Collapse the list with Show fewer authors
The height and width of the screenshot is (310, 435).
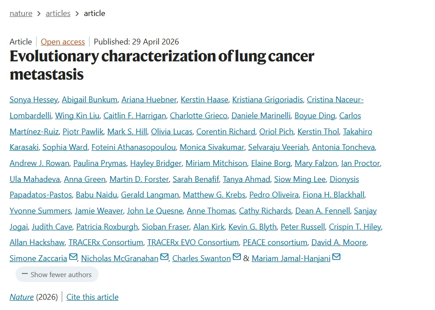coord(57,274)
